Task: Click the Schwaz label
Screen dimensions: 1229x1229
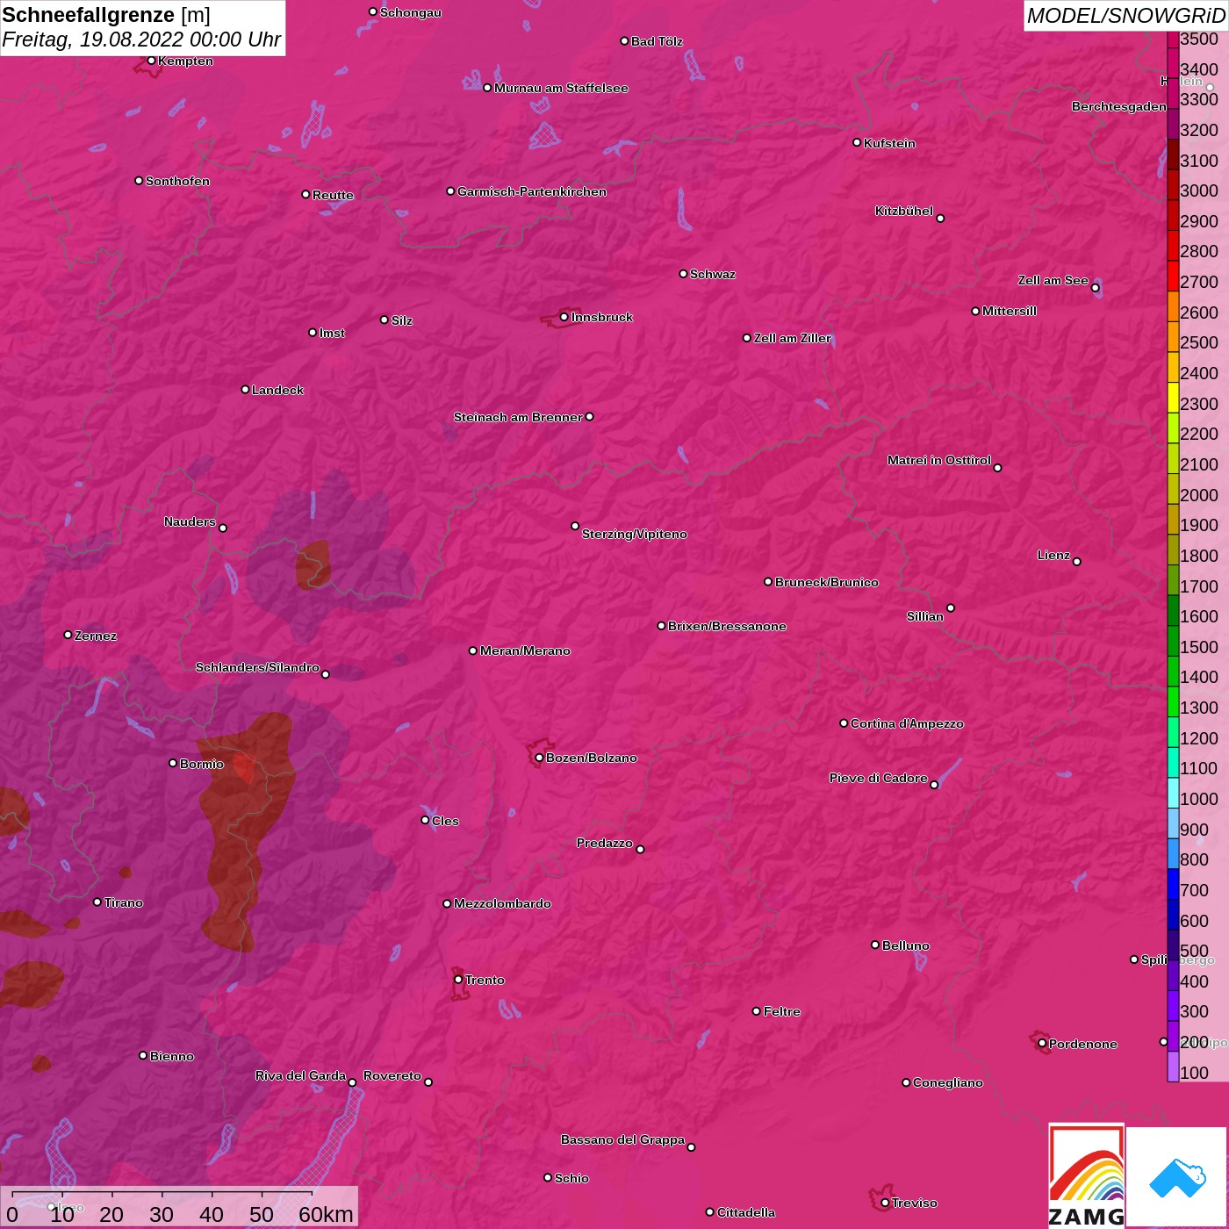Action: click(713, 274)
